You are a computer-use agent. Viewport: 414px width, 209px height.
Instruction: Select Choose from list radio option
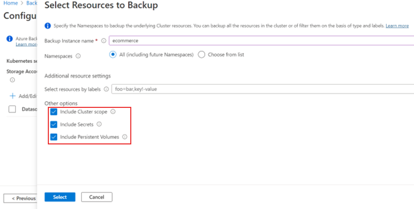201,54
